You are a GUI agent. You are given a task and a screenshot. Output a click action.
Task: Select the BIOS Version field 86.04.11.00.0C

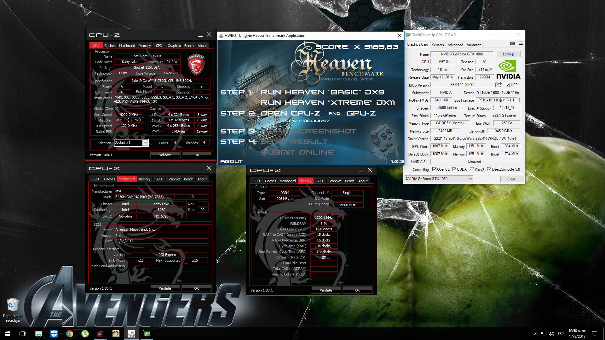pos(462,85)
